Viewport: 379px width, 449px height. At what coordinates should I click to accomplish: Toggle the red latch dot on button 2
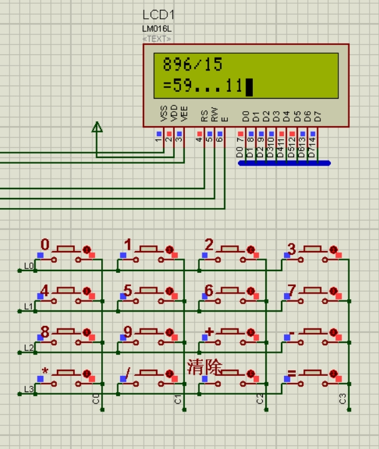point(251,250)
